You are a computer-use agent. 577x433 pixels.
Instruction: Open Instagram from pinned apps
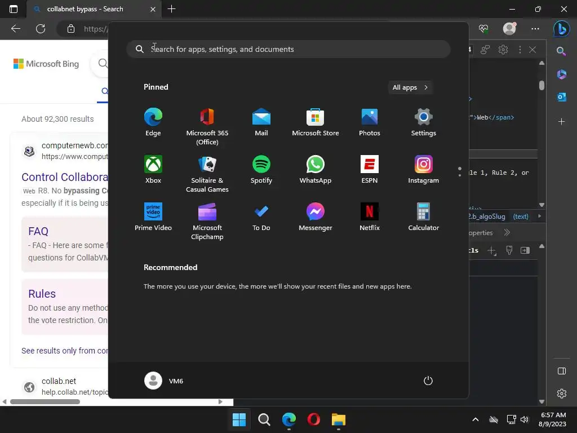[424, 170]
